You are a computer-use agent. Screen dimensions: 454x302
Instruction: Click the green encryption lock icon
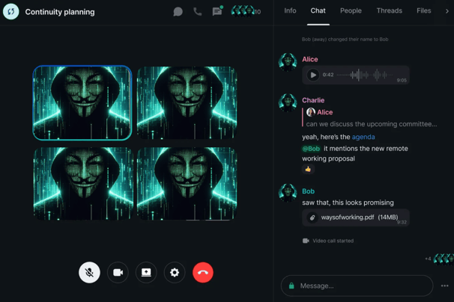click(291, 286)
